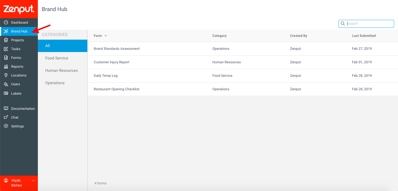Click the user avatar icon
The image size is (398, 191).
6,180
